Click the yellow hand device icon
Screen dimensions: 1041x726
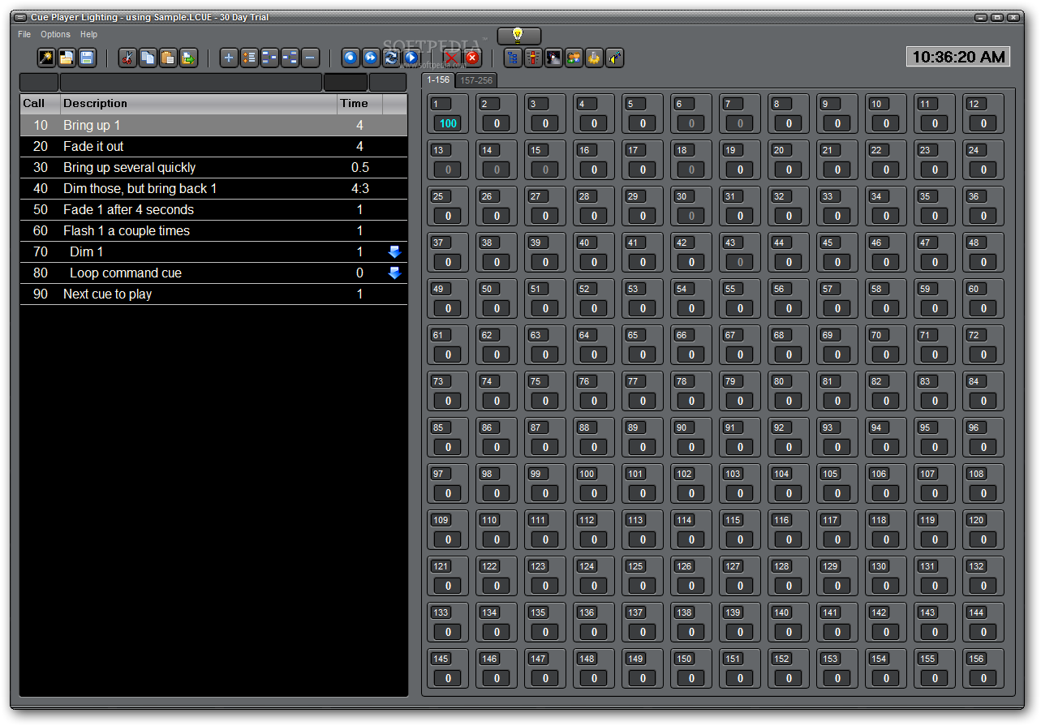[x=594, y=58]
